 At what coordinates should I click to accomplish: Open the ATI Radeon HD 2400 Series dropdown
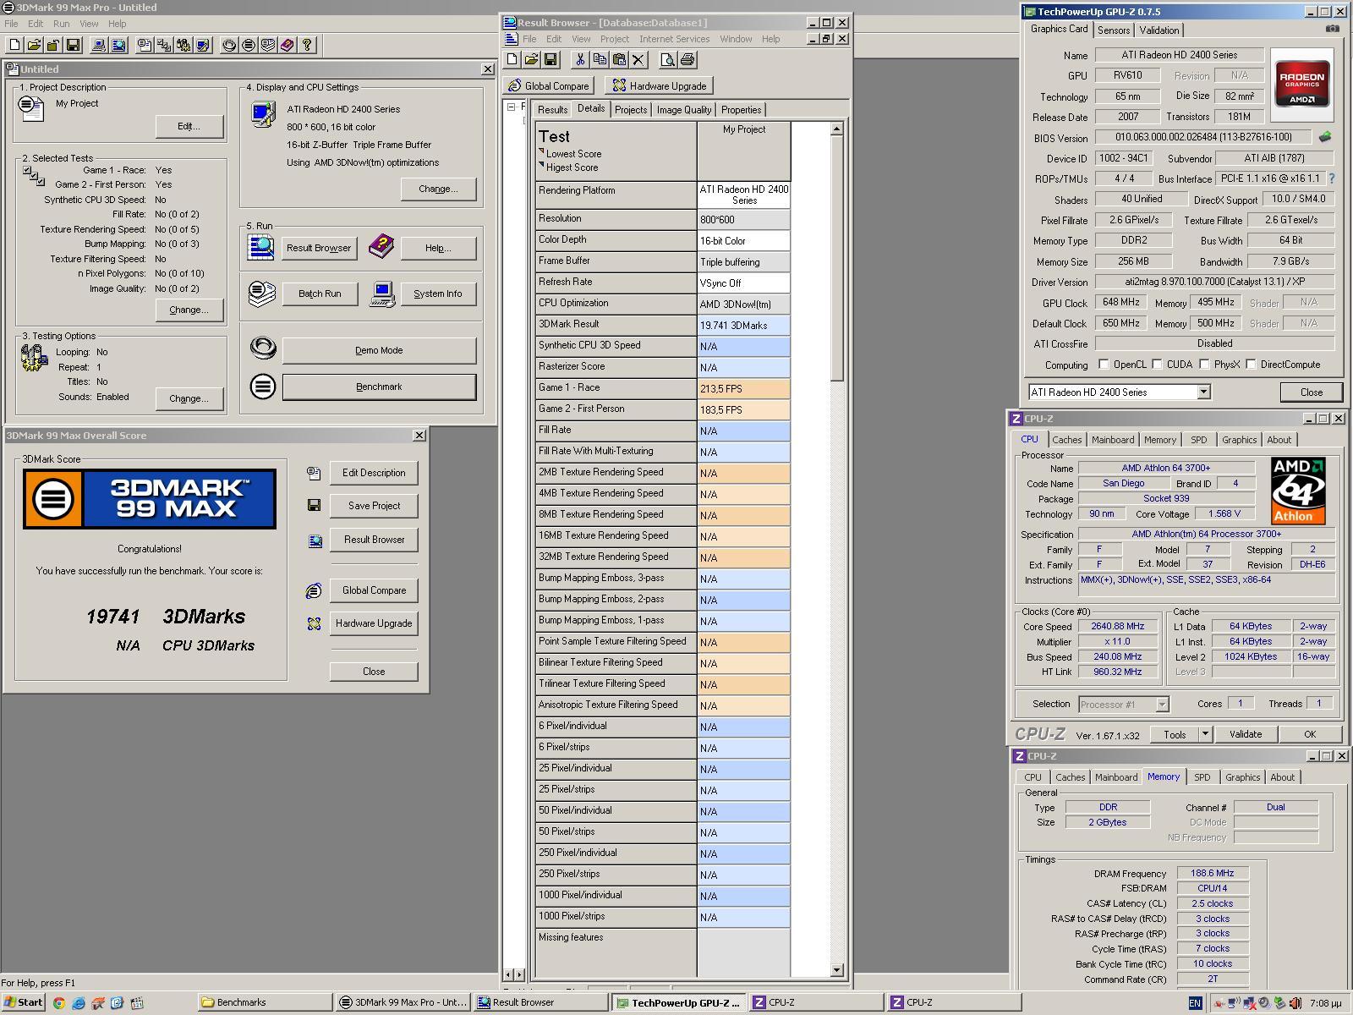point(1203,392)
